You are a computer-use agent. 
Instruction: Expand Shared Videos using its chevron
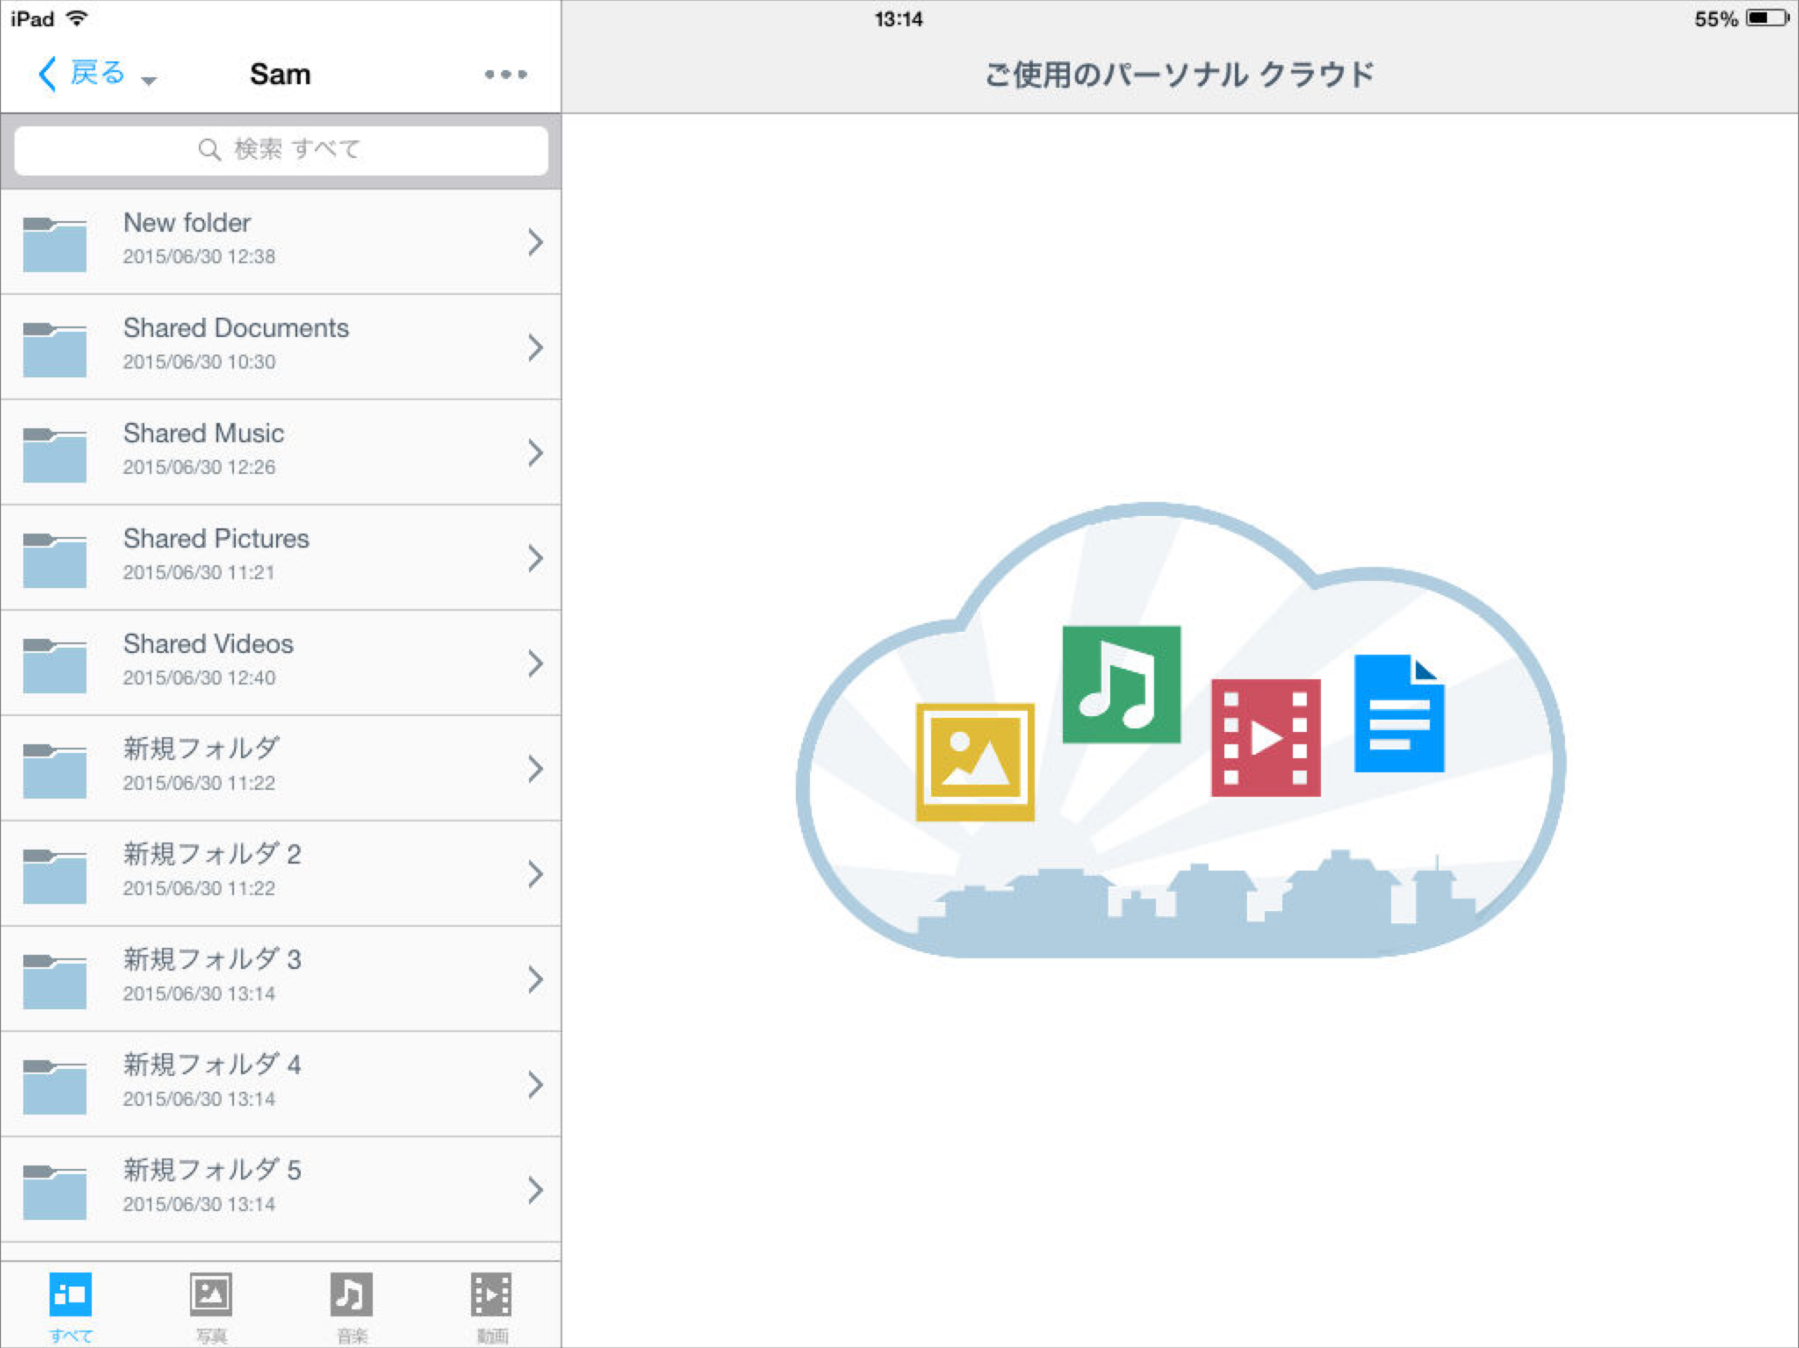(x=534, y=663)
